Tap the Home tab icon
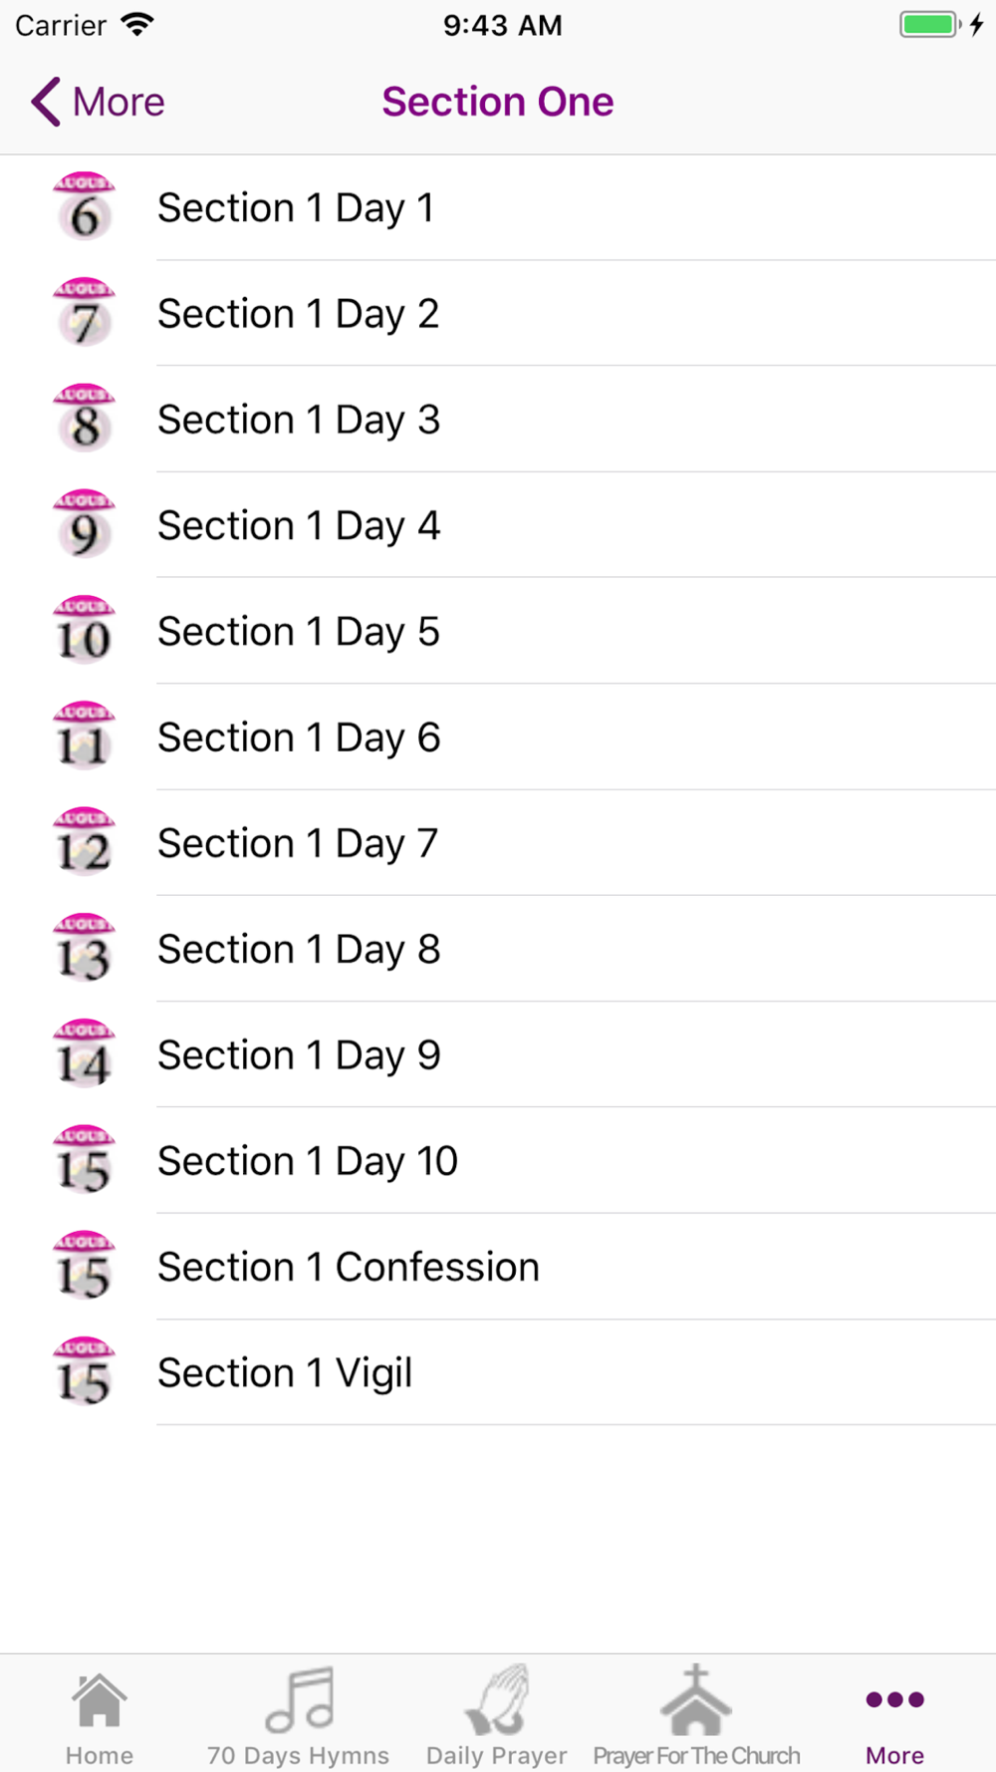This screenshot has width=996, height=1772. pyautogui.click(x=99, y=1700)
